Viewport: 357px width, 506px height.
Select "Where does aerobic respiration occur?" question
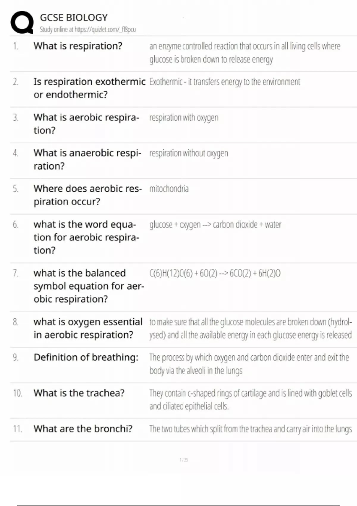pyautogui.click(x=87, y=195)
